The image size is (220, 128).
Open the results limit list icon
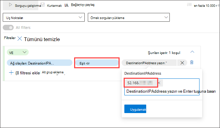pyautogui.click(x=189, y=5)
